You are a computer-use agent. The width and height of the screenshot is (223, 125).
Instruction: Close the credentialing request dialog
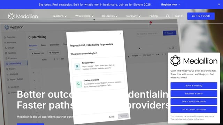click(120, 34)
